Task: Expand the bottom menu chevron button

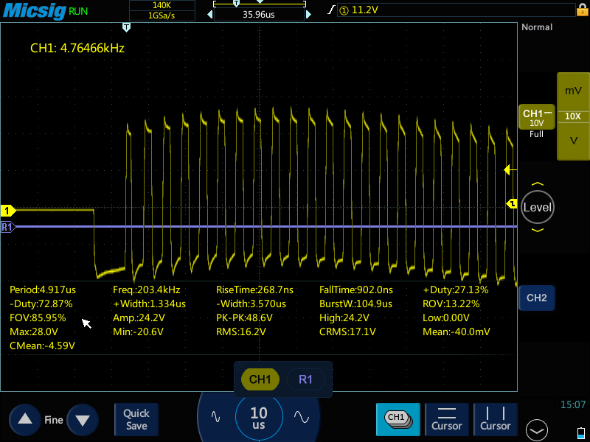Action: pyautogui.click(x=537, y=430)
